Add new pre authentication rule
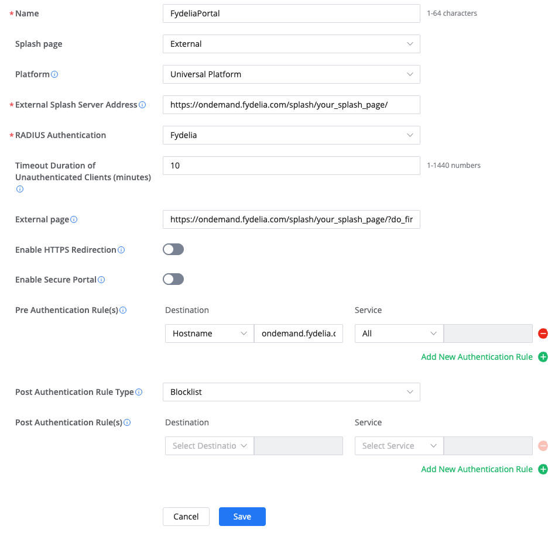The width and height of the screenshot is (555, 533). click(484, 357)
